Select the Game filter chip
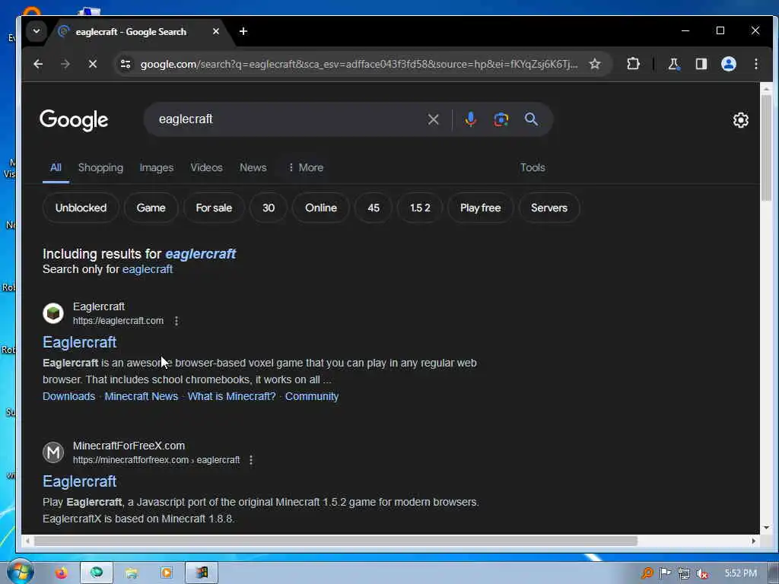This screenshot has height=584, width=779. pos(151,208)
